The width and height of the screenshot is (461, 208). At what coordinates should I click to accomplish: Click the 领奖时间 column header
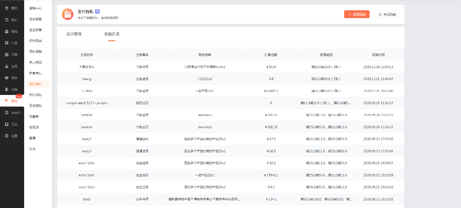click(x=378, y=55)
